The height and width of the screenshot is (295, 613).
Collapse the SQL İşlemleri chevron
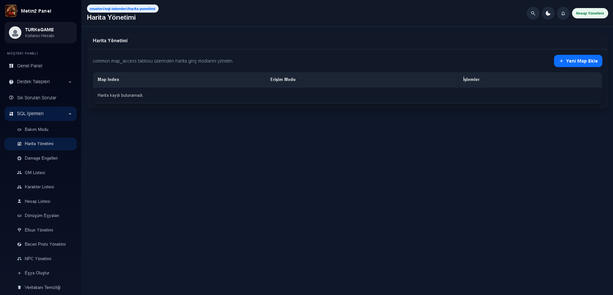click(x=70, y=114)
